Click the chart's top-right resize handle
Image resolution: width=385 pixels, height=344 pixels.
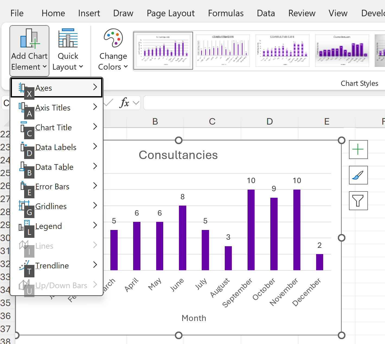pyautogui.click(x=342, y=140)
